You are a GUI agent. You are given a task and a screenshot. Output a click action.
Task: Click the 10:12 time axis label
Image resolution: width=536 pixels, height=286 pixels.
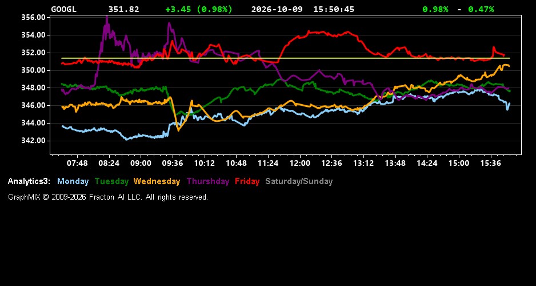pyautogui.click(x=205, y=163)
